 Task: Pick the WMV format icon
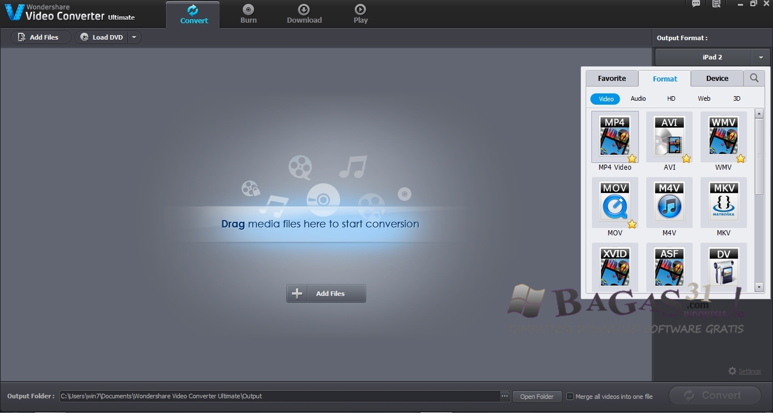pyautogui.click(x=723, y=137)
